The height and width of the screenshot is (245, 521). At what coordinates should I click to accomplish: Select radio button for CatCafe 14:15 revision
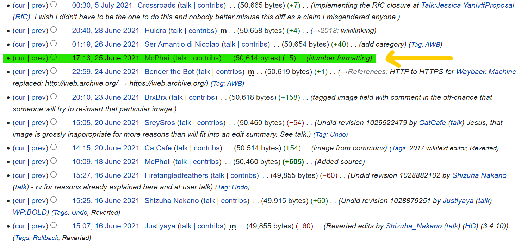(x=54, y=147)
